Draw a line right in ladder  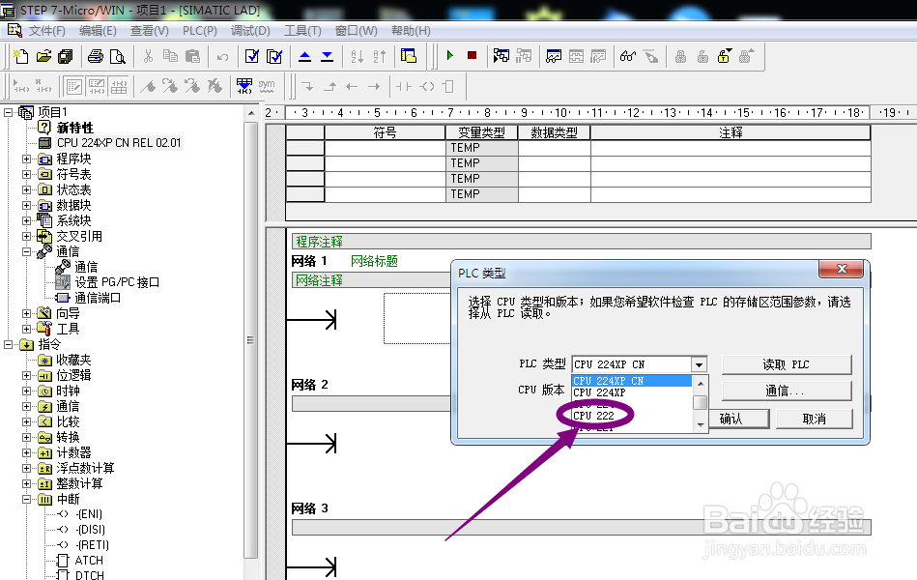pyautogui.click(x=374, y=87)
